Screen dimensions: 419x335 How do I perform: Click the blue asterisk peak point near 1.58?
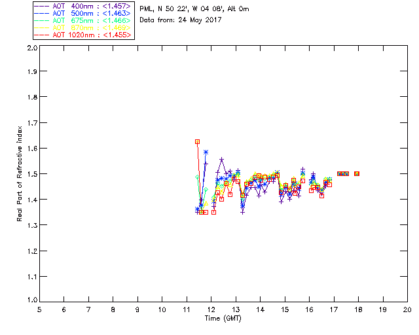(x=206, y=152)
